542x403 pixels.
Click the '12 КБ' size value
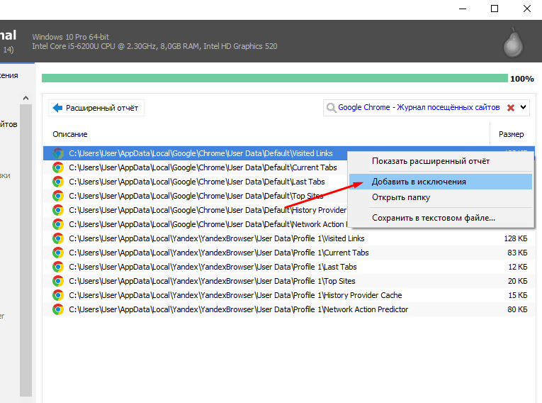tap(517, 267)
